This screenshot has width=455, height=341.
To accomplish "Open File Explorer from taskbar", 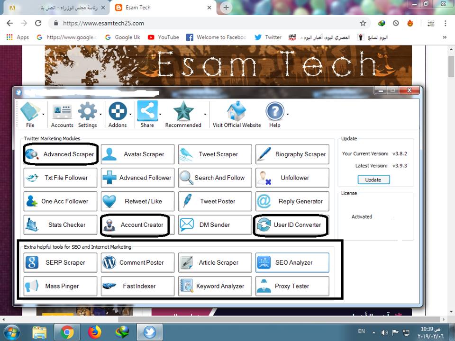I will [39, 332].
